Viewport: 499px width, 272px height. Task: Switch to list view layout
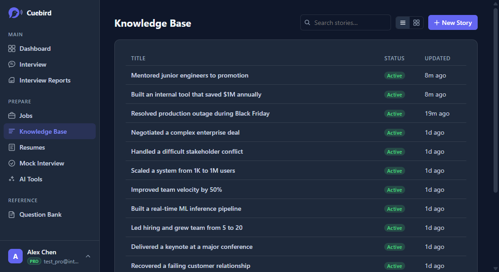tap(402, 23)
